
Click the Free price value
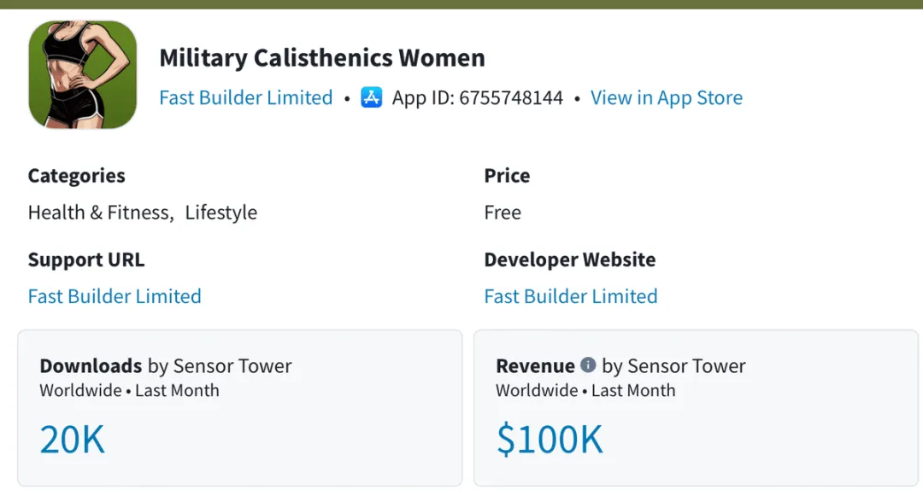503,213
